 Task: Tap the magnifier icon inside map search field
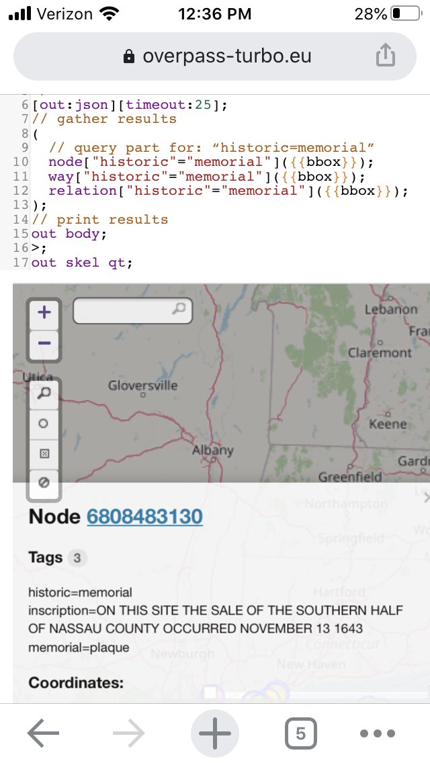click(x=179, y=308)
